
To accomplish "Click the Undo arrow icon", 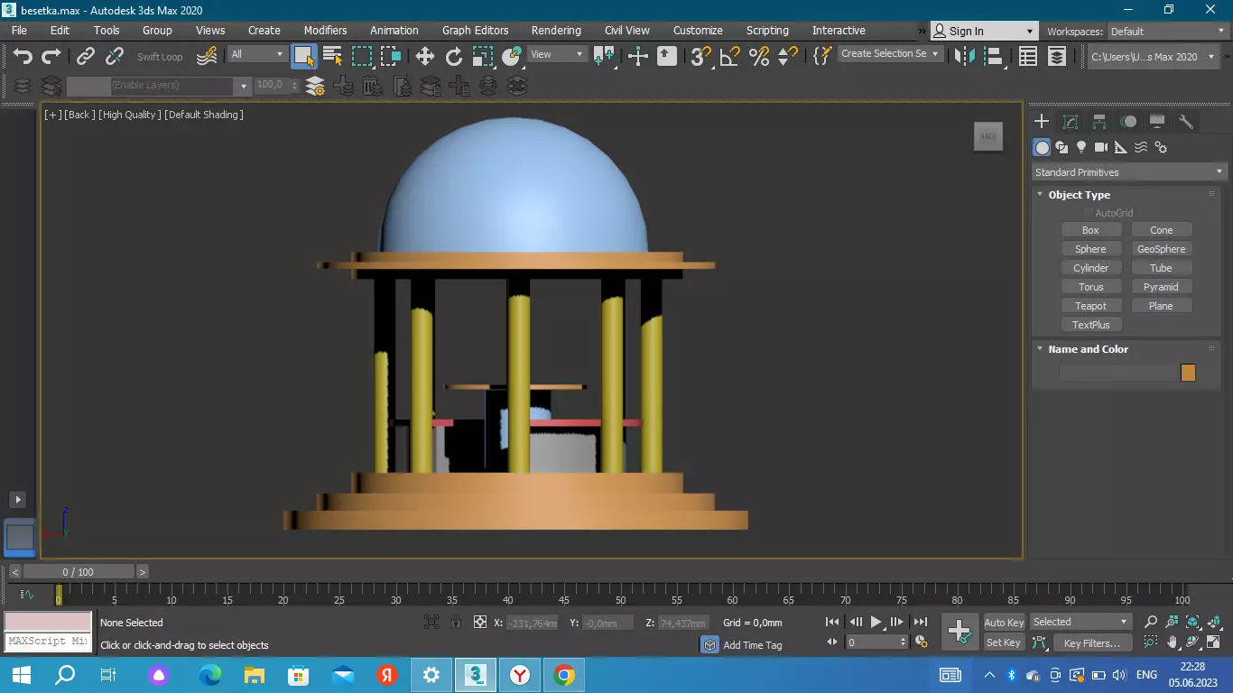I will coord(23,56).
